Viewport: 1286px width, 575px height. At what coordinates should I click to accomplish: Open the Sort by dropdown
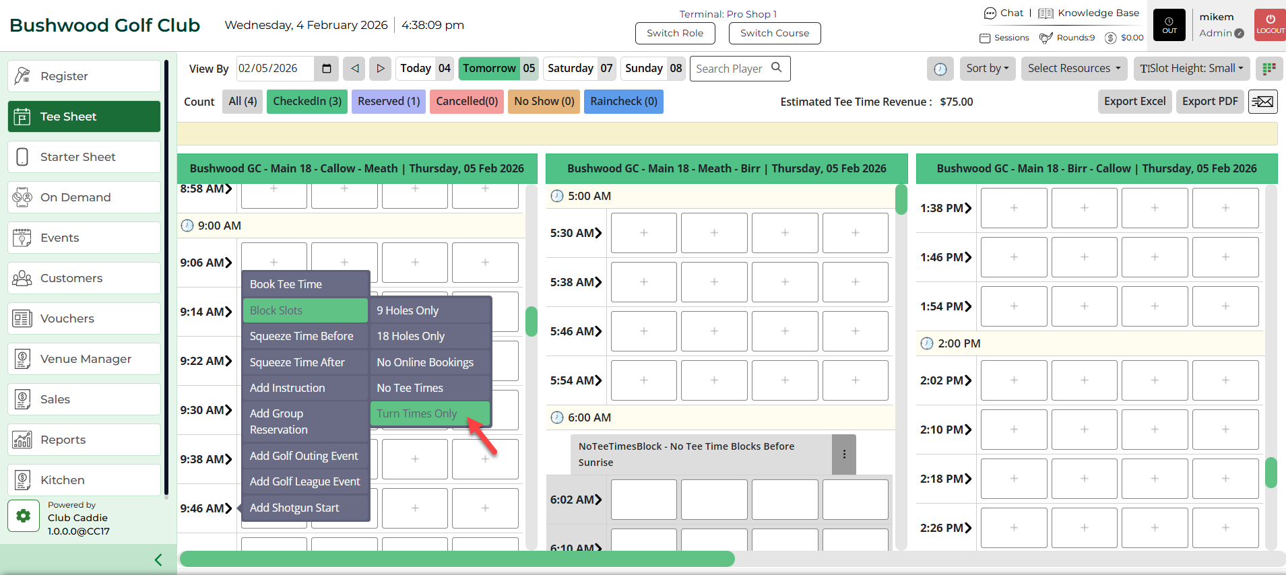987,69
